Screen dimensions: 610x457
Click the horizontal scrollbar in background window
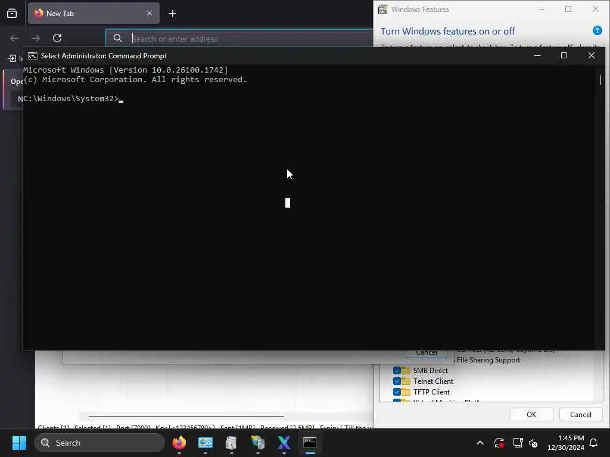click(x=186, y=416)
